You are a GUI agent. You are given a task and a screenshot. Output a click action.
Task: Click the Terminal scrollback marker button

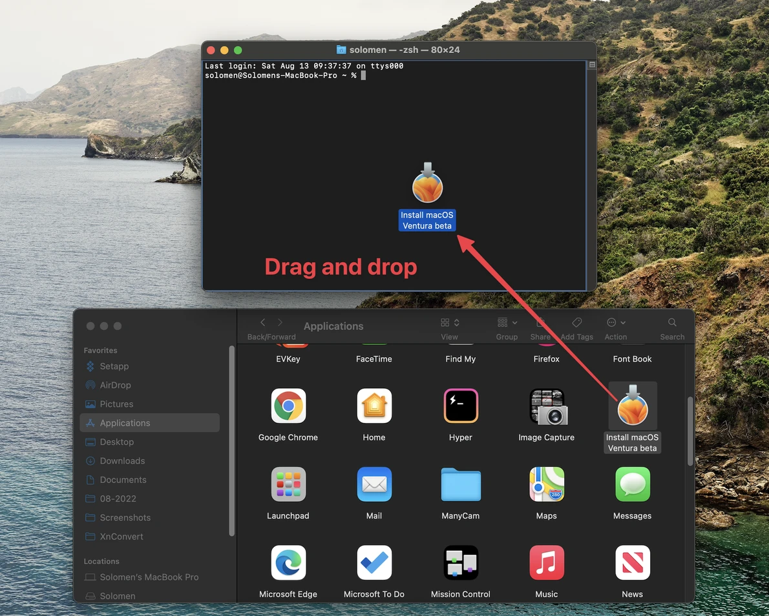(x=592, y=65)
